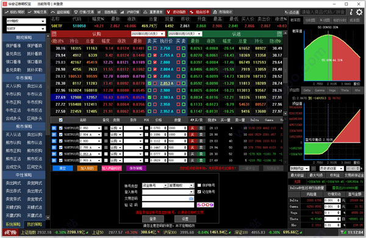This screenshot has height=238, width=366.
Task: Click the put sell square in the 2.950 strike row
Action: (184, 104)
